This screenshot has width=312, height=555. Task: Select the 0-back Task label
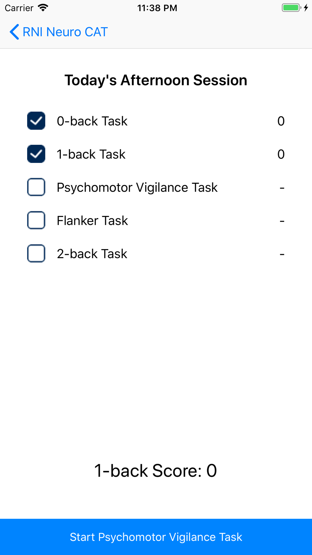coord(92,121)
